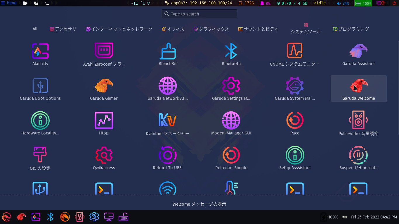Screen dimensions: 399x224
Task: Switch to アクセサリ category
Action: click(x=63, y=29)
